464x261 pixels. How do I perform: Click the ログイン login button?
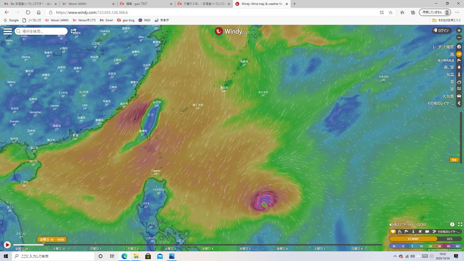(x=441, y=30)
